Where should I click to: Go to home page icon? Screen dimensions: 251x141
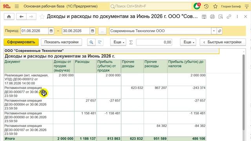point(9,16)
